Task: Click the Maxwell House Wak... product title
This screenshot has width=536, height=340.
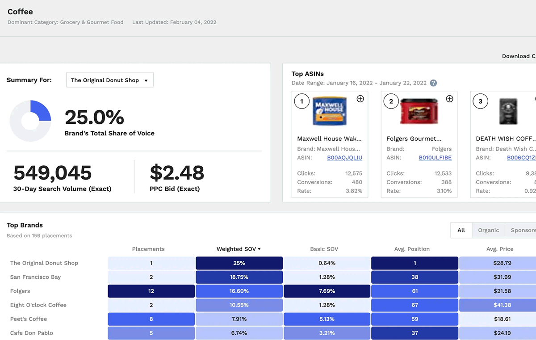Action: pyautogui.click(x=330, y=139)
